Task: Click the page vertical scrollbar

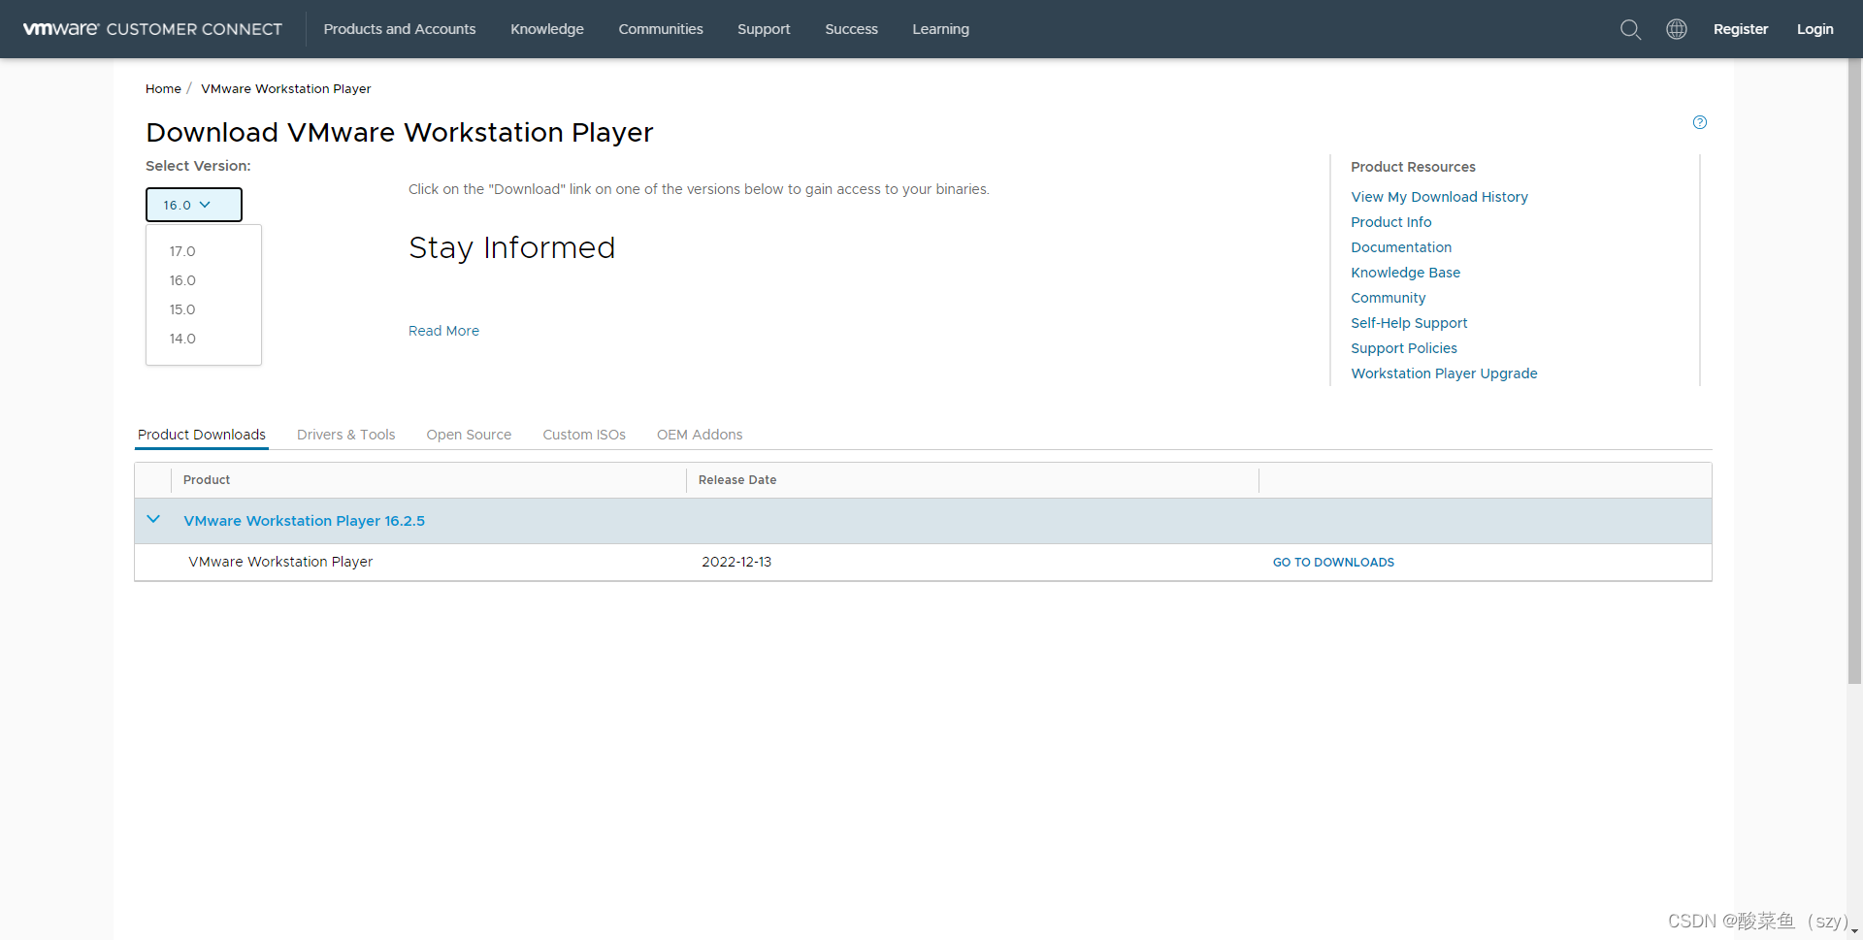Action: (x=1854, y=372)
